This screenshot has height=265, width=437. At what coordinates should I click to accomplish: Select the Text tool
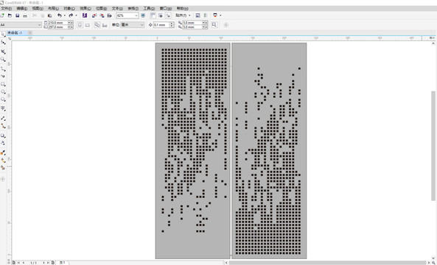[x=3, y=108]
